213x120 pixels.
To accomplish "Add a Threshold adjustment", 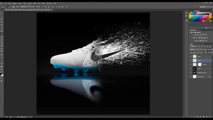I will point(200,41).
